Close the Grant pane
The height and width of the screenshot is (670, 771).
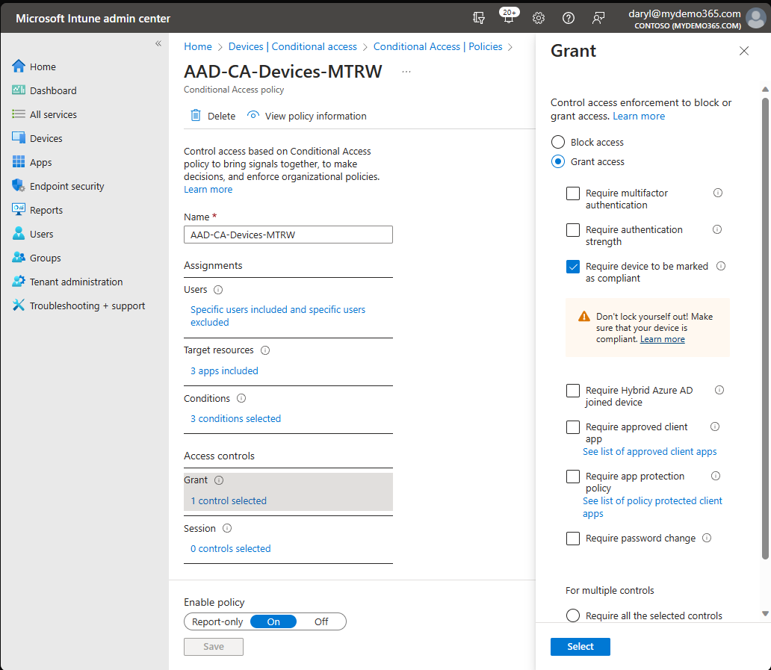(x=744, y=51)
